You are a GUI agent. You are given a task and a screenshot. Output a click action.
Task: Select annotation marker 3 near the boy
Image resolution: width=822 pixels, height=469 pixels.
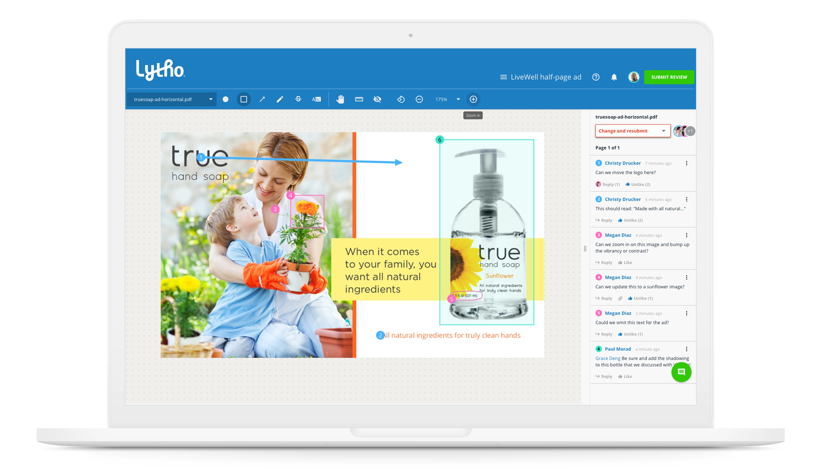click(275, 209)
